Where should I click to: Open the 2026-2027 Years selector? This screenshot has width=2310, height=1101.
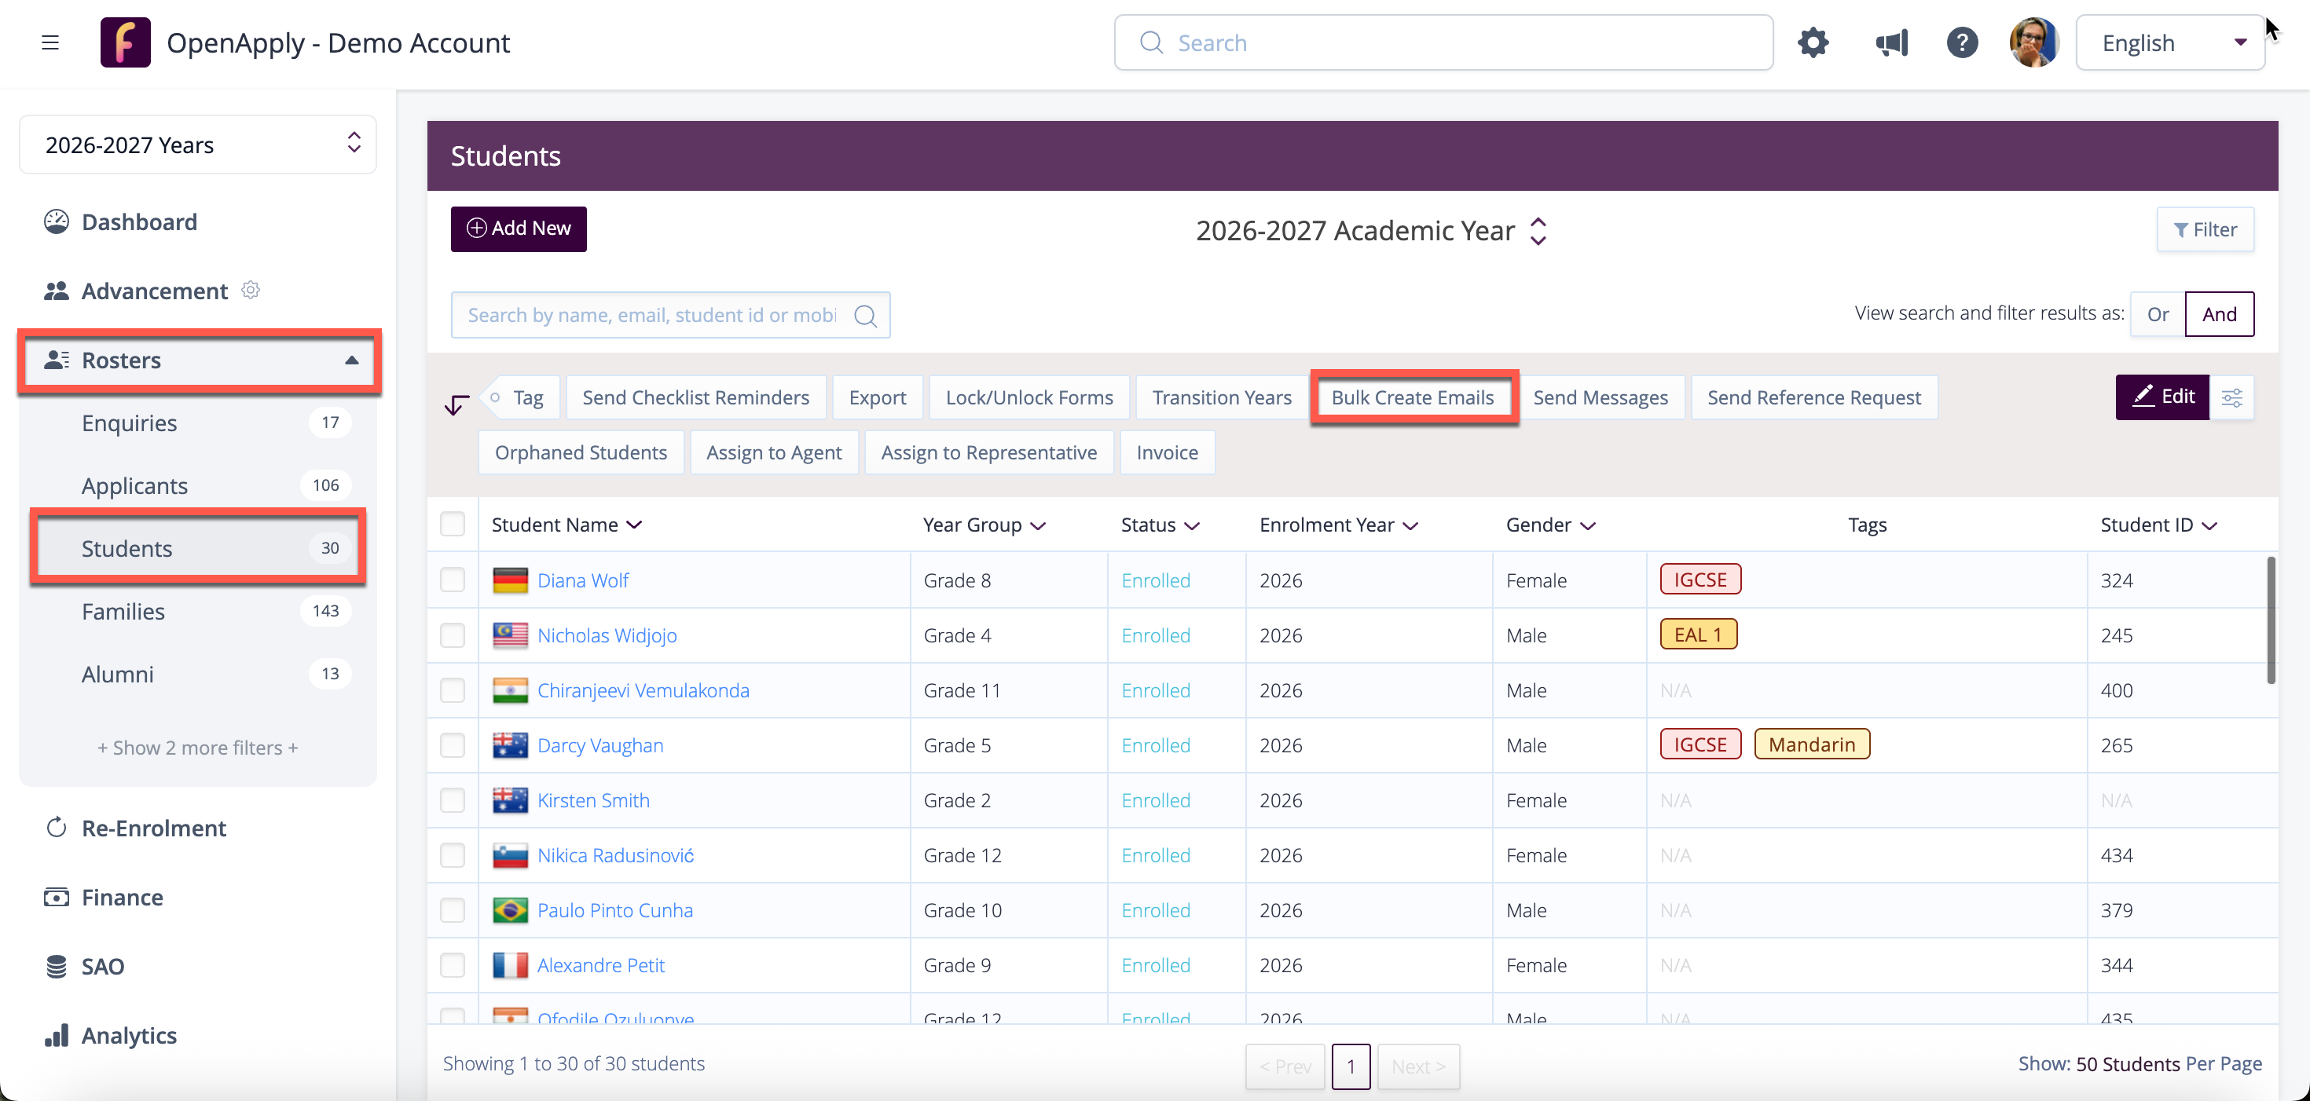[x=198, y=144]
